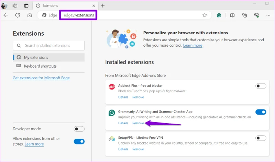Open Settings and more ellipsis menu

pos(268,15)
